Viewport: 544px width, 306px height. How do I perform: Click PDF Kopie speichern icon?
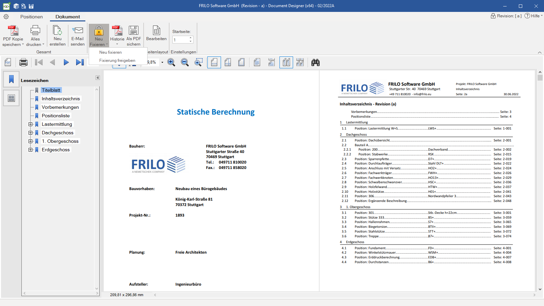point(13,31)
